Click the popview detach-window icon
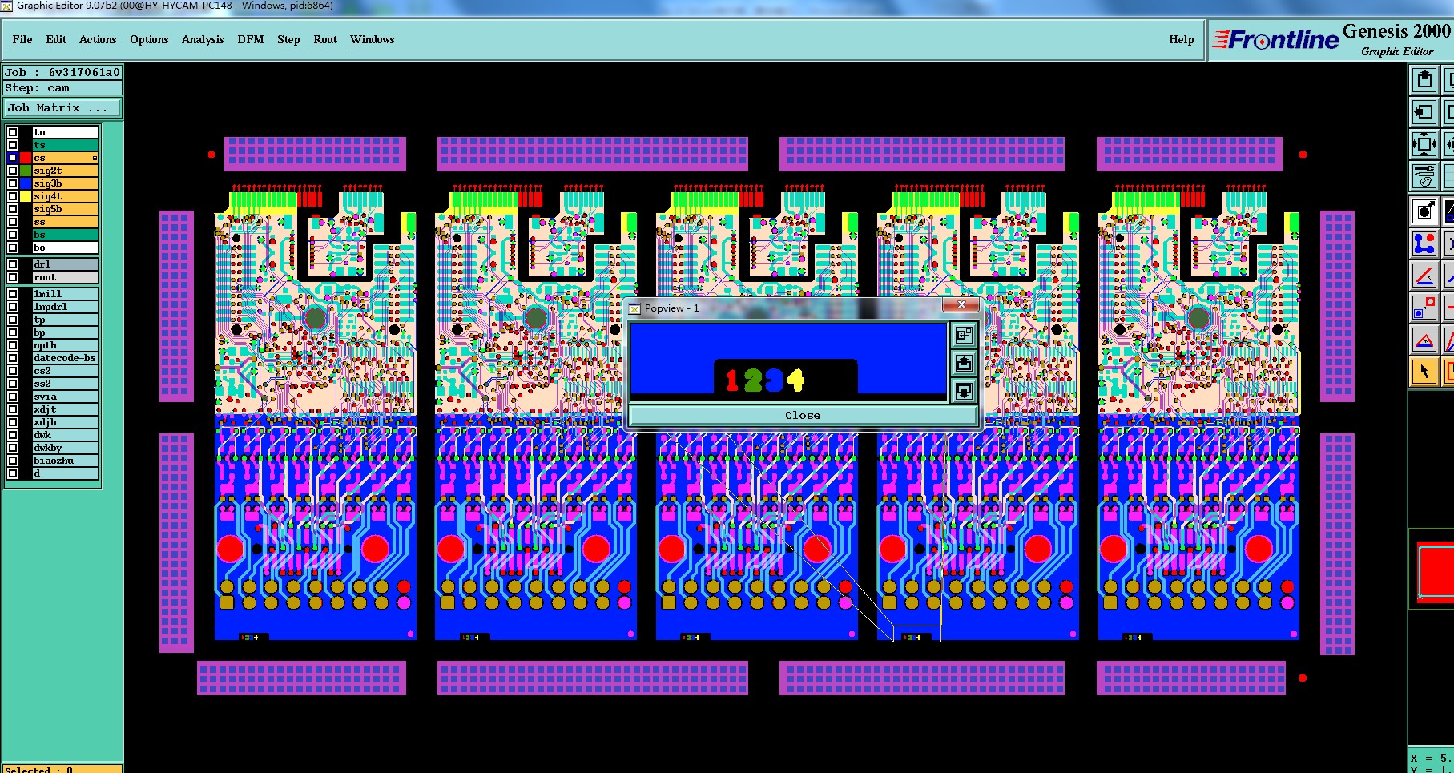The height and width of the screenshot is (773, 1454). [964, 335]
